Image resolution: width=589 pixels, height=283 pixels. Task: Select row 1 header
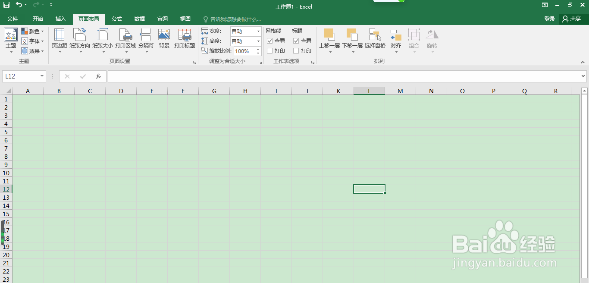(6, 99)
